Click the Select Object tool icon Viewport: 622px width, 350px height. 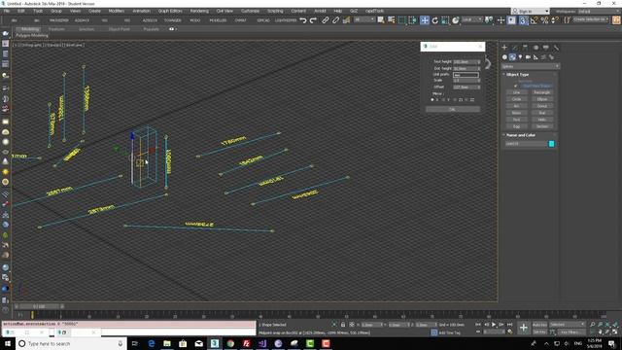[x=381, y=19]
